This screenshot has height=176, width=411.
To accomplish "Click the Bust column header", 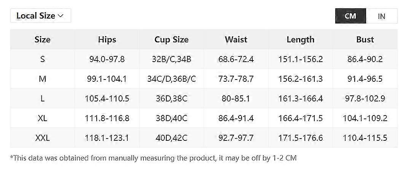I will pos(365,39).
